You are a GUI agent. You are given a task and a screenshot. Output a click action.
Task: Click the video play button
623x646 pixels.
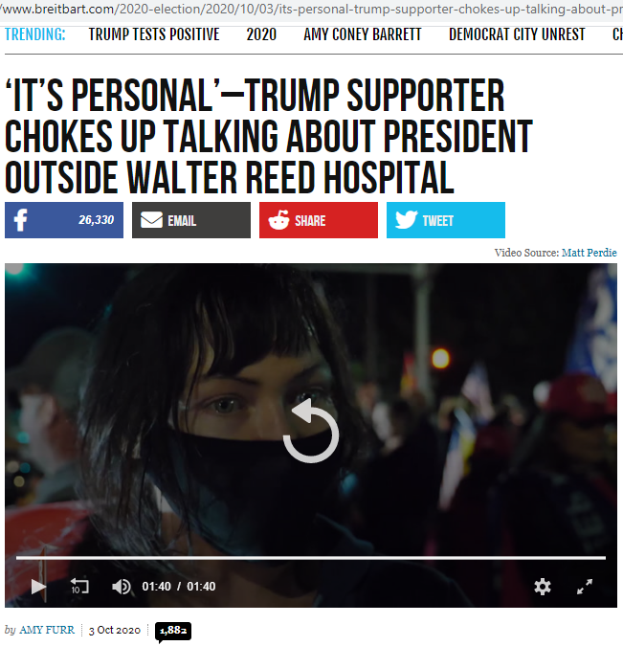pyautogui.click(x=38, y=587)
